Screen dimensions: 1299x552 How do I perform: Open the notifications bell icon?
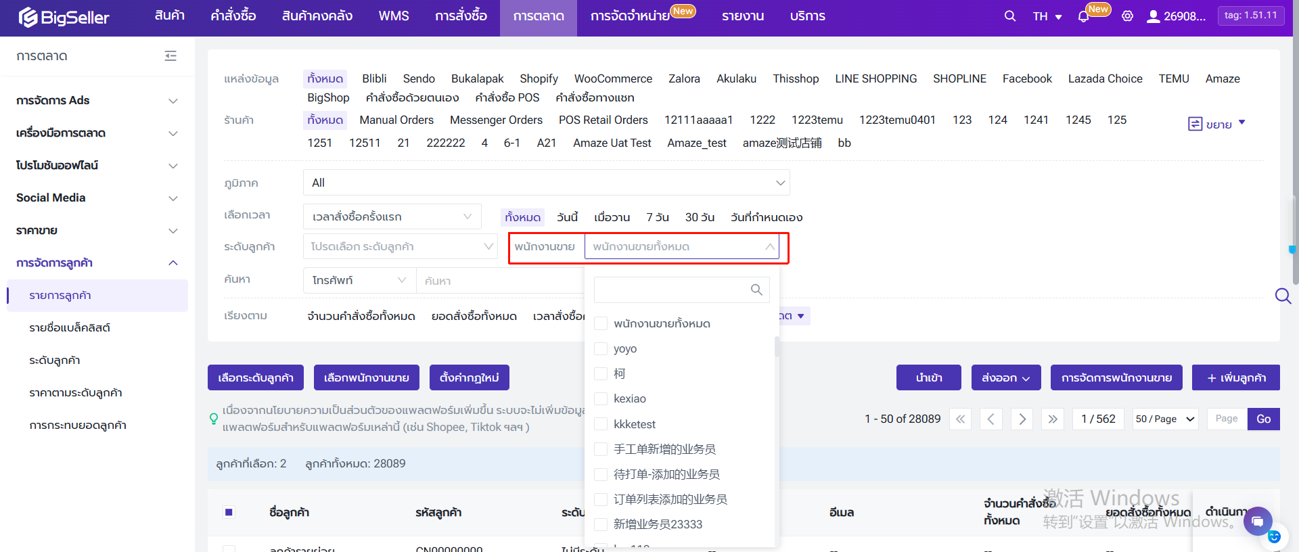point(1083,17)
